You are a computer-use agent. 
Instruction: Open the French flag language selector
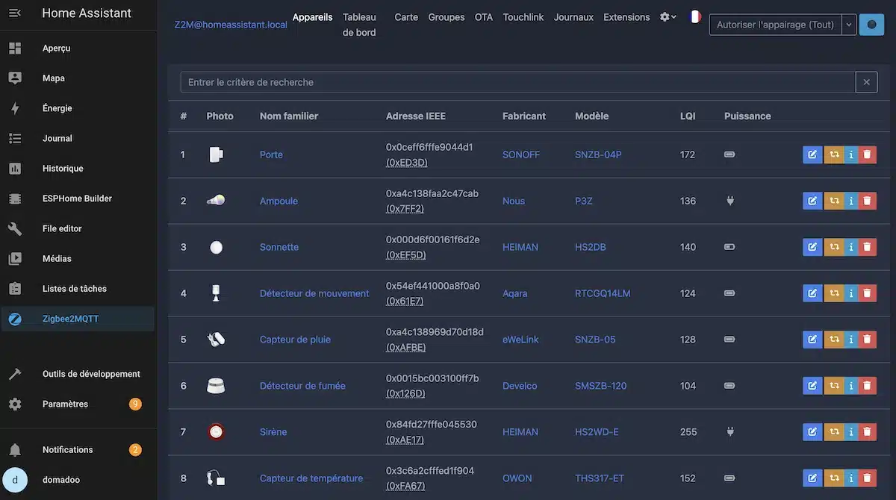695,16
